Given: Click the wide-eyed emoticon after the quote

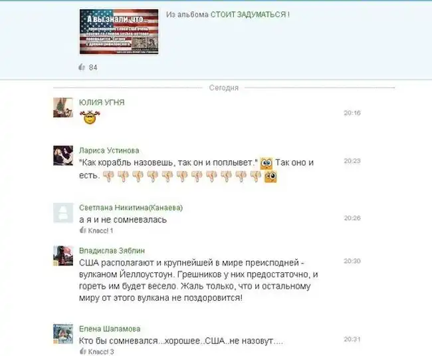Looking at the screenshot, I should point(266,163).
